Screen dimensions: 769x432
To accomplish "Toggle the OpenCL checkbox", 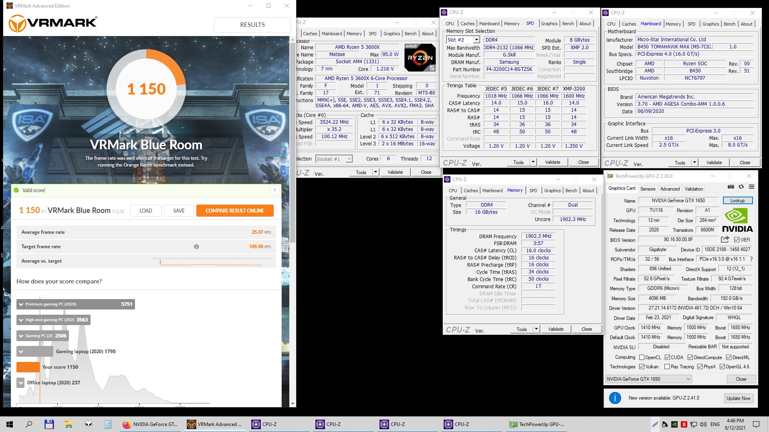I will tap(642, 358).
